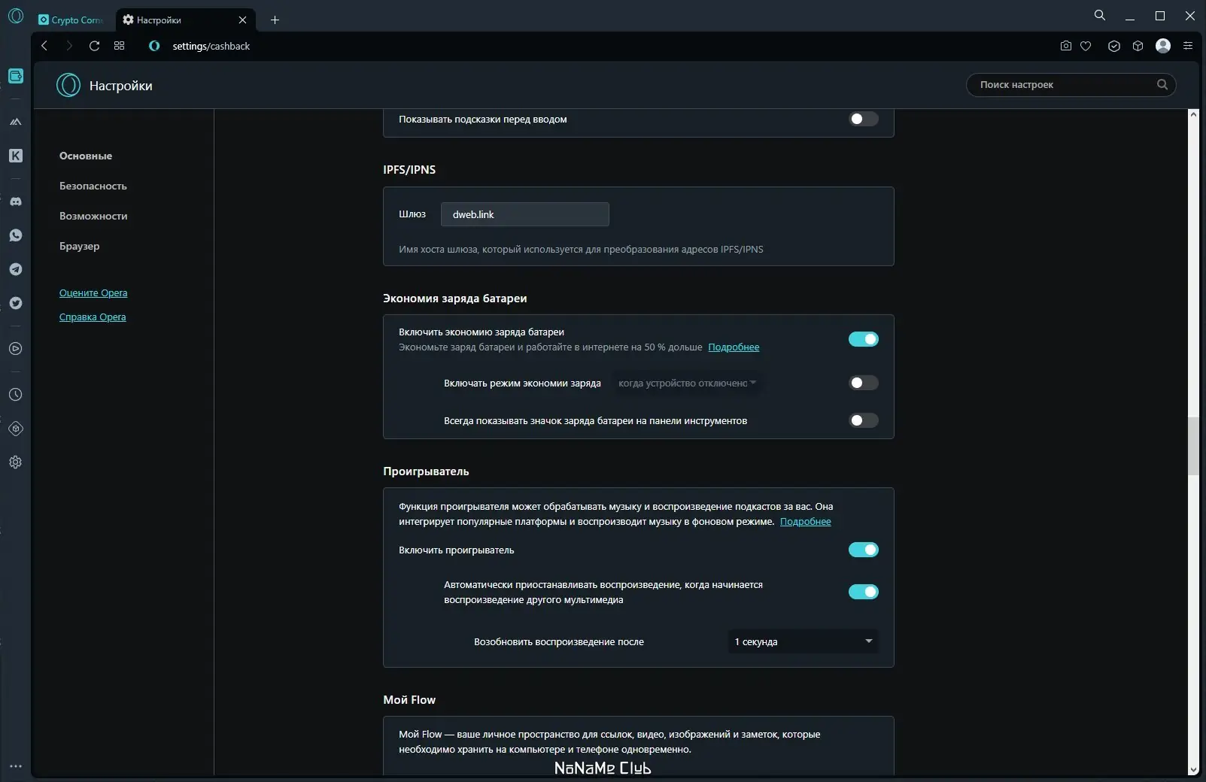The height and width of the screenshot is (782, 1206).
Task: Click the 'Проигрыватель' section heading
Action: pyautogui.click(x=426, y=471)
